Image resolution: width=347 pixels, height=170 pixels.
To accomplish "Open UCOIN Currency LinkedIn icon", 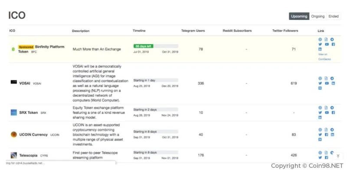I will coord(332,135).
